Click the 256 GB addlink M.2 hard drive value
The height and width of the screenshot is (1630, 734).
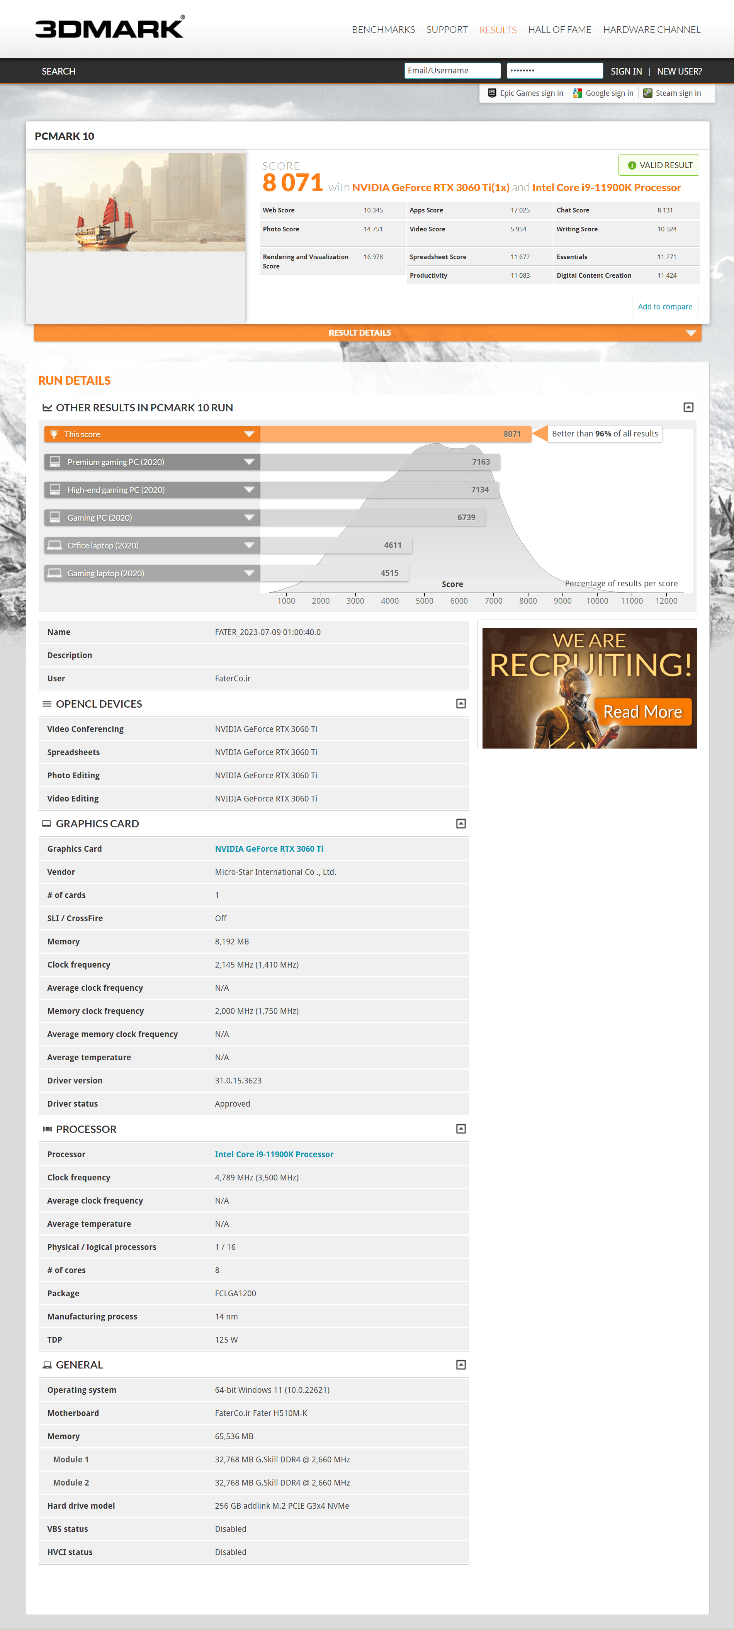click(282, 1505)
